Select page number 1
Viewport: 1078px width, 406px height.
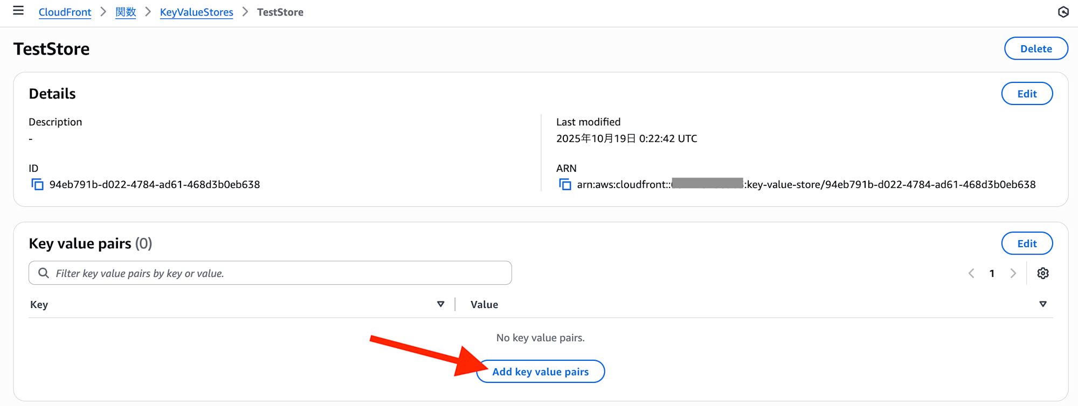pos(992,274)
